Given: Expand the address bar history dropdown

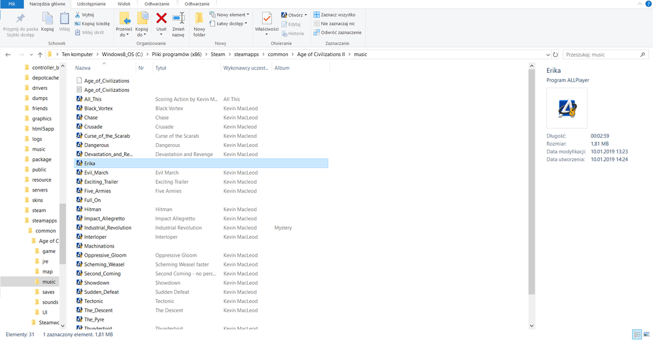Looking at the screenshot, I should click(x=547, y=54).
